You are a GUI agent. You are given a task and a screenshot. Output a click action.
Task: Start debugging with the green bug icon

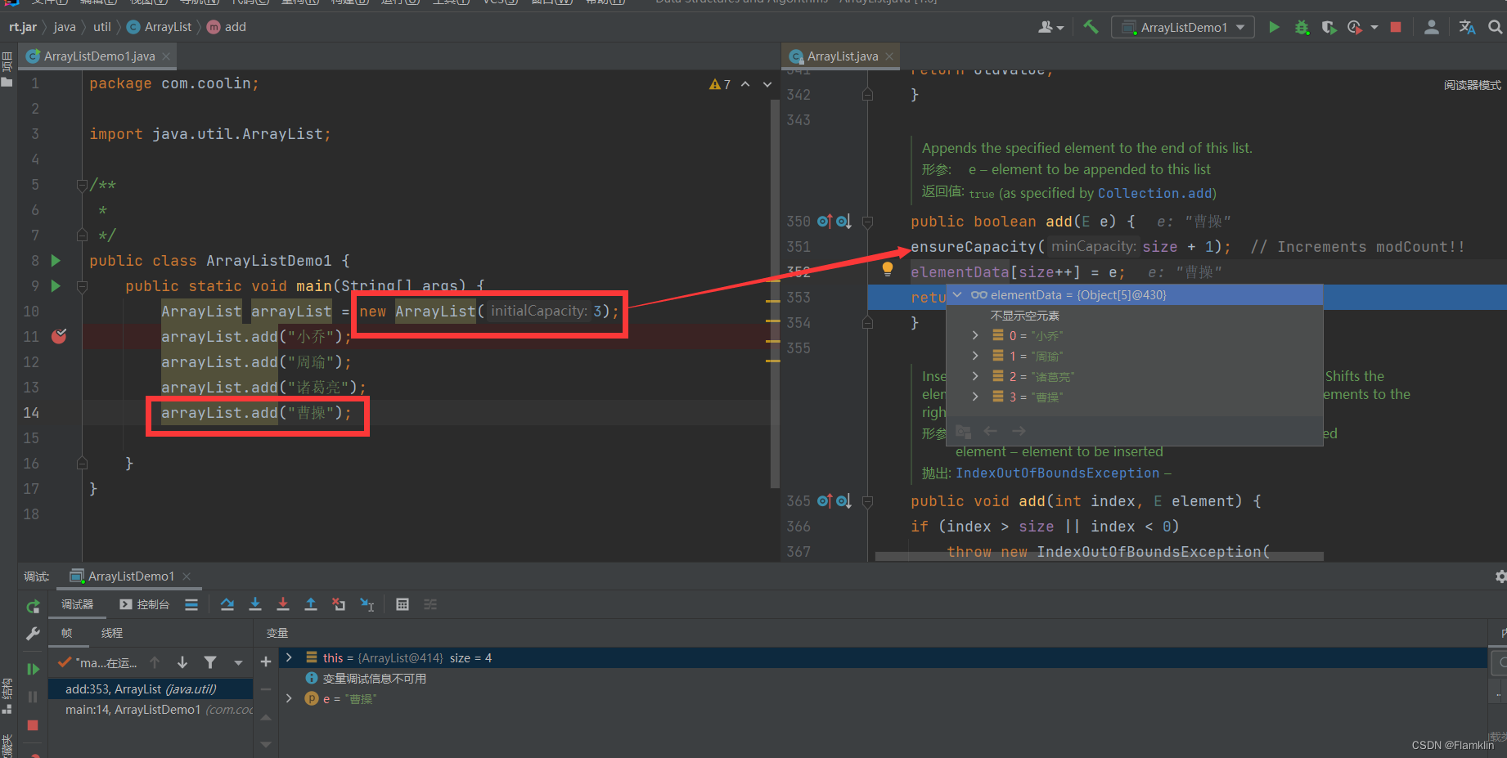pyautogui.click(x=1302, y=27)
